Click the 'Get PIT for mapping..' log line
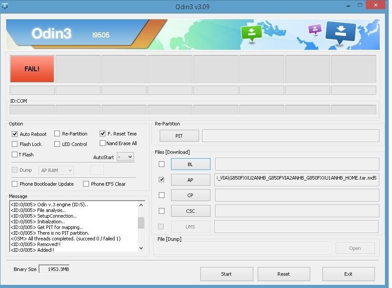 (x=47, y=227)
